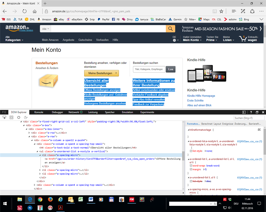This screenshot has width=266, height=212.
Task: Open Mein Konto dropdown
Action: point(192,39)
